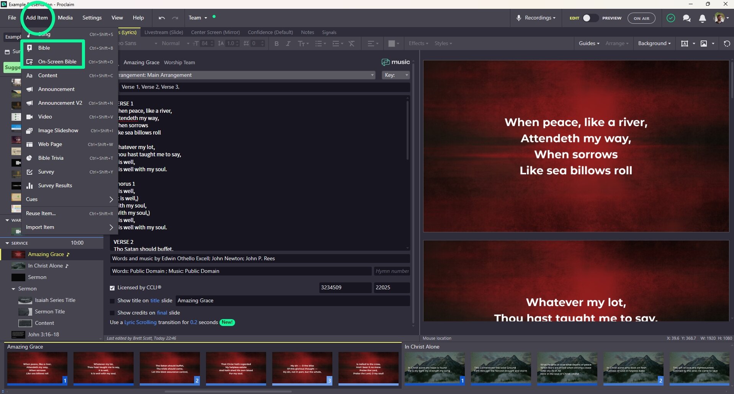The image size is (734, 394).
Task: Click the undo arrow icon
Action: click(x=162, y=18)
